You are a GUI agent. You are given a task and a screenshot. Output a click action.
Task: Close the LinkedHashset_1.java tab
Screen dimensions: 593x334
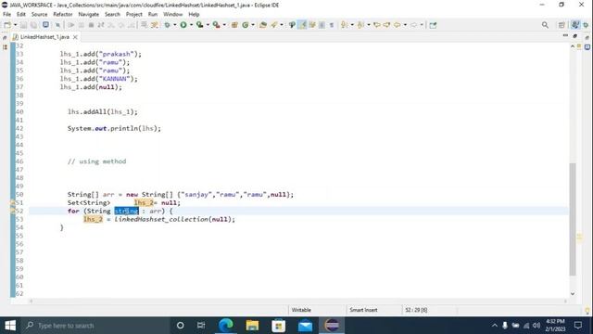[x=75, y=37]
